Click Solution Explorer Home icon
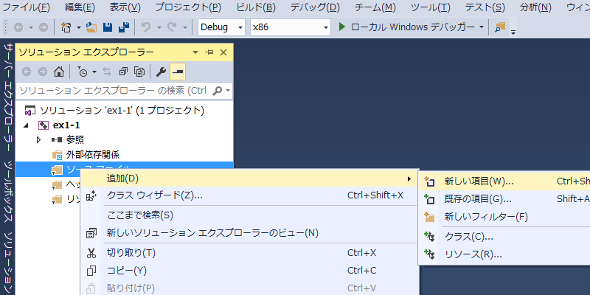The height and width of the screenshot is (295, 590). click(59, 72)
